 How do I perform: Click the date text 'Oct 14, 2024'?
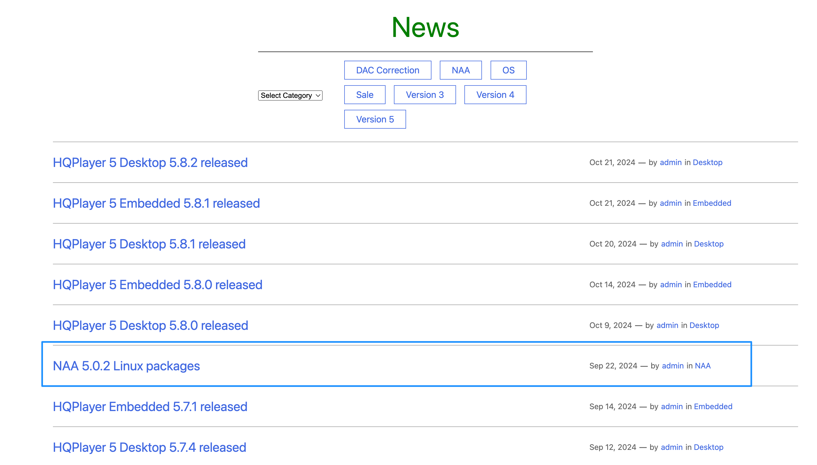click(612, 285)
